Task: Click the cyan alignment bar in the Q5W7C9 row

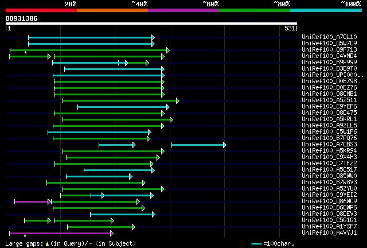Action: click(x=91, y=44)
